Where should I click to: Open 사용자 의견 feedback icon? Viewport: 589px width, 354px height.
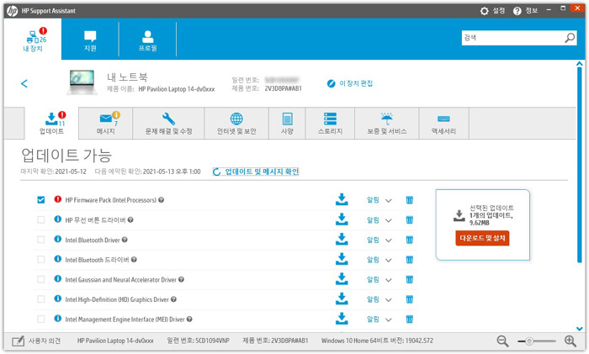coord(18,341)
